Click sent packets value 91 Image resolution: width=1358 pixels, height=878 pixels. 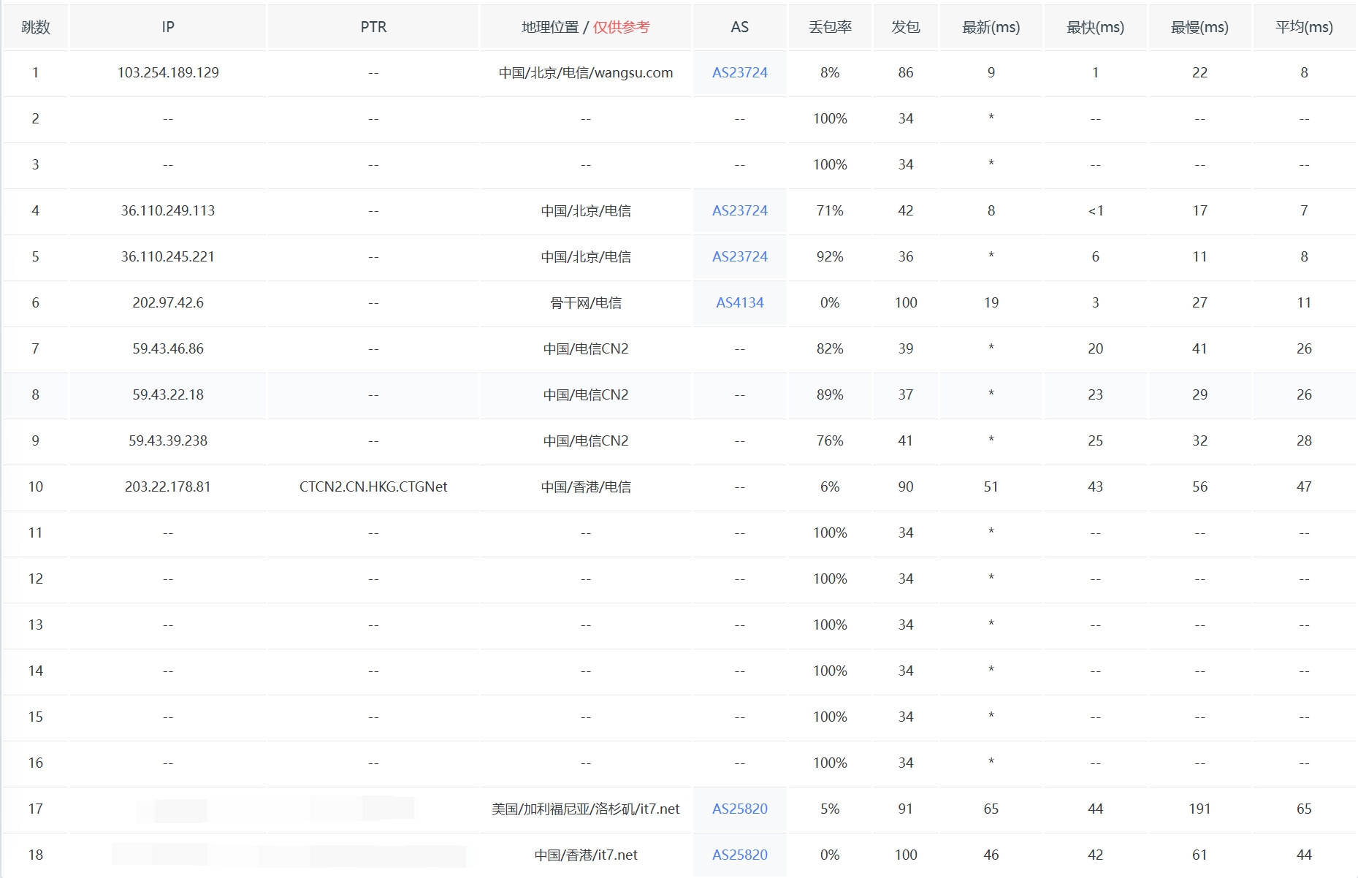click(906, 809)
